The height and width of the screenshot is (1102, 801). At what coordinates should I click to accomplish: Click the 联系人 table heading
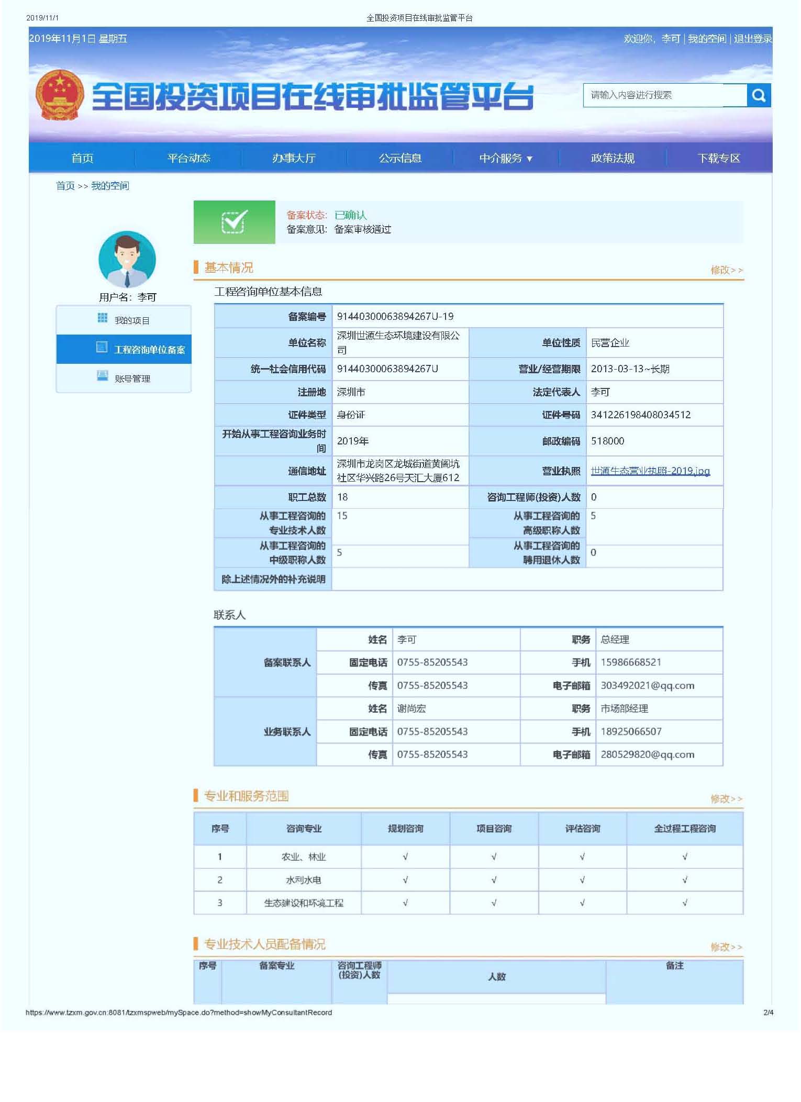click(x=229, y=615)
